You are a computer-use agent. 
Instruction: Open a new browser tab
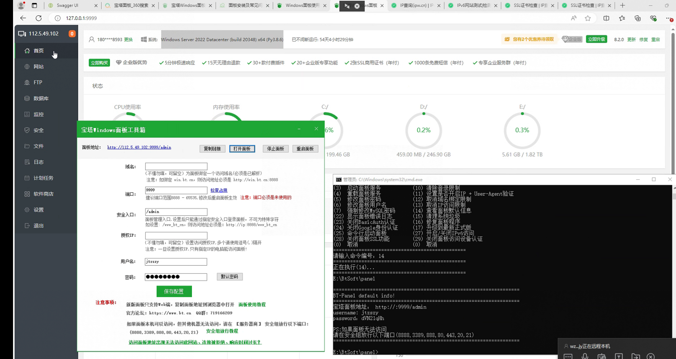[622, 5]
